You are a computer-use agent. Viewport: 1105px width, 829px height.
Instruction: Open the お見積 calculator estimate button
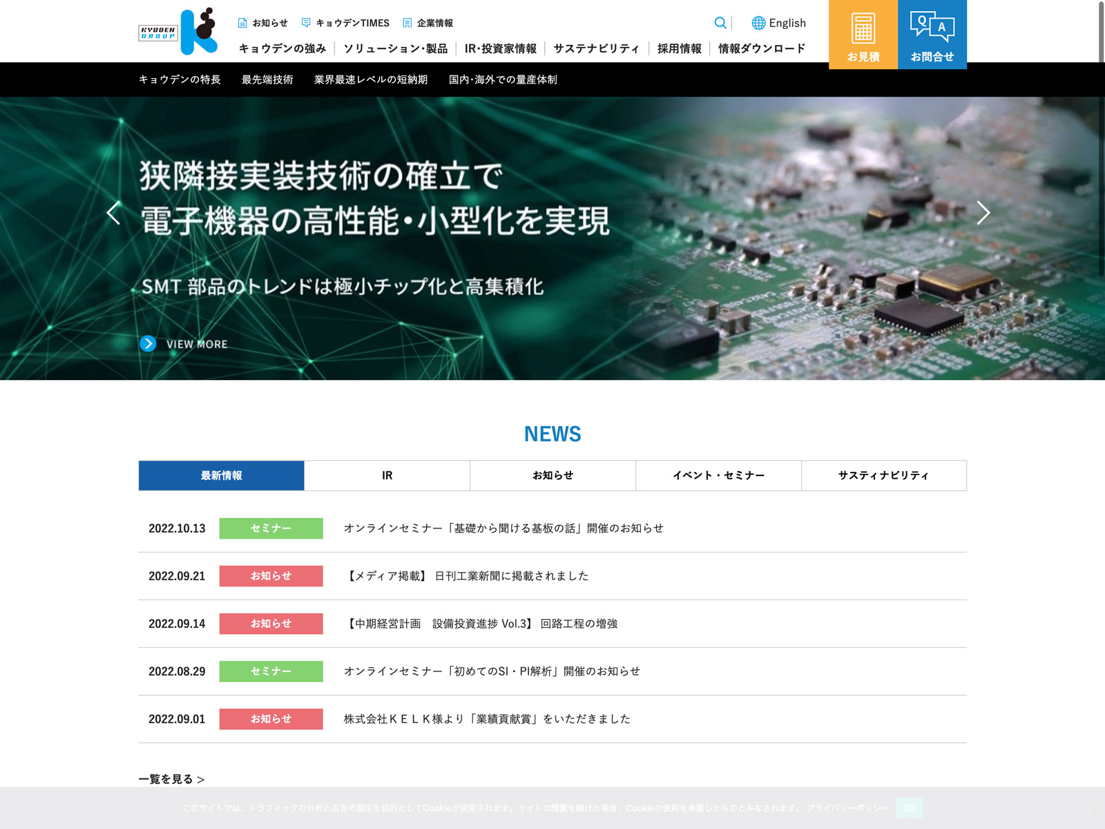863,35
